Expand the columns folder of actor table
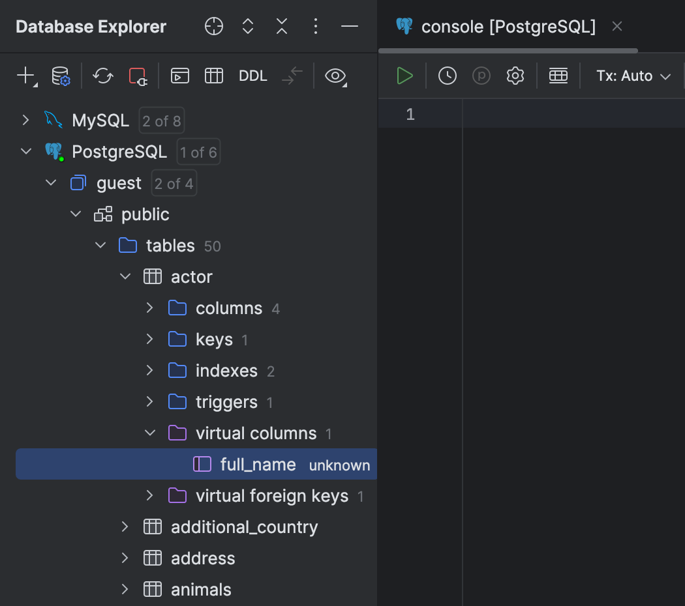Image resolution: width=685 pixels, height=606 pixels. tap(149, 308)
